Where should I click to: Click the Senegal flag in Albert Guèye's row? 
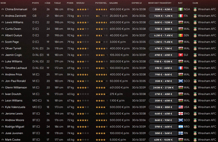181,35
